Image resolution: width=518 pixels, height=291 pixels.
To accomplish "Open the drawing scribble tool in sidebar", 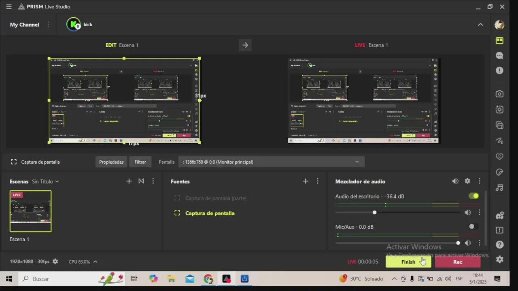I will (x=499, y=141).
